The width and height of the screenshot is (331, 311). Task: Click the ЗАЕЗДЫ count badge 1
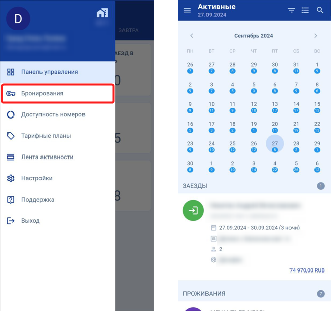(321, 186)
